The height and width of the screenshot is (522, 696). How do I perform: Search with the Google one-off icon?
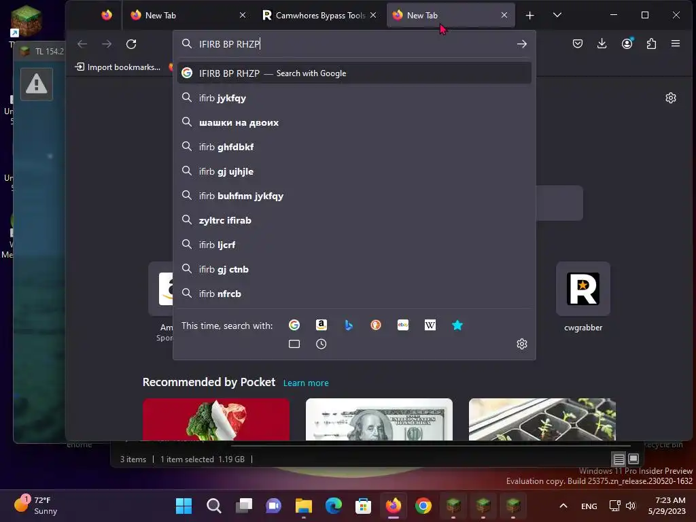pos(294,325)
